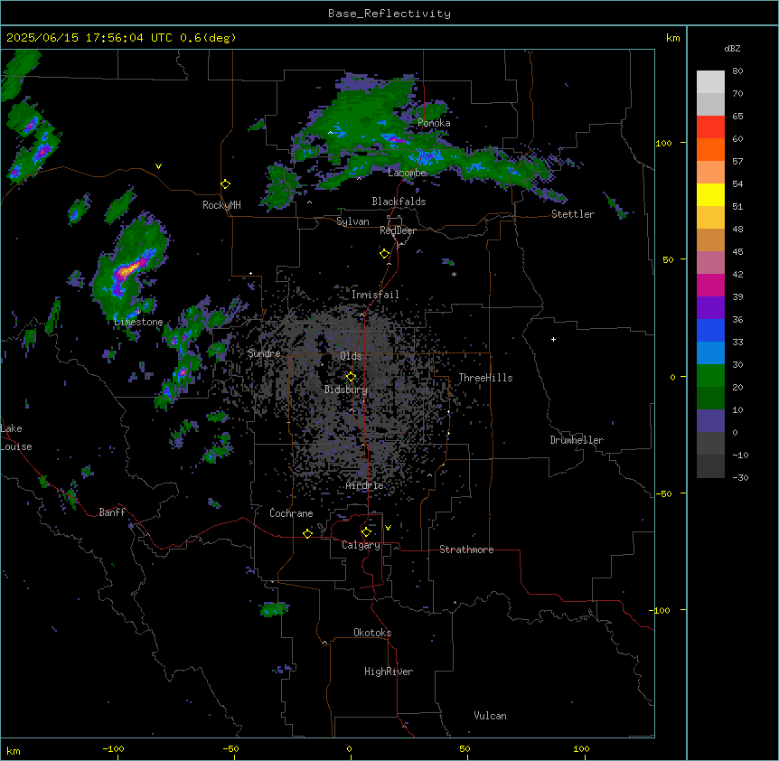Click the Sundre city label
Image resolution: width=779 pixels, height=761 pixels.
pyautogui.click(x=264, y=353)
